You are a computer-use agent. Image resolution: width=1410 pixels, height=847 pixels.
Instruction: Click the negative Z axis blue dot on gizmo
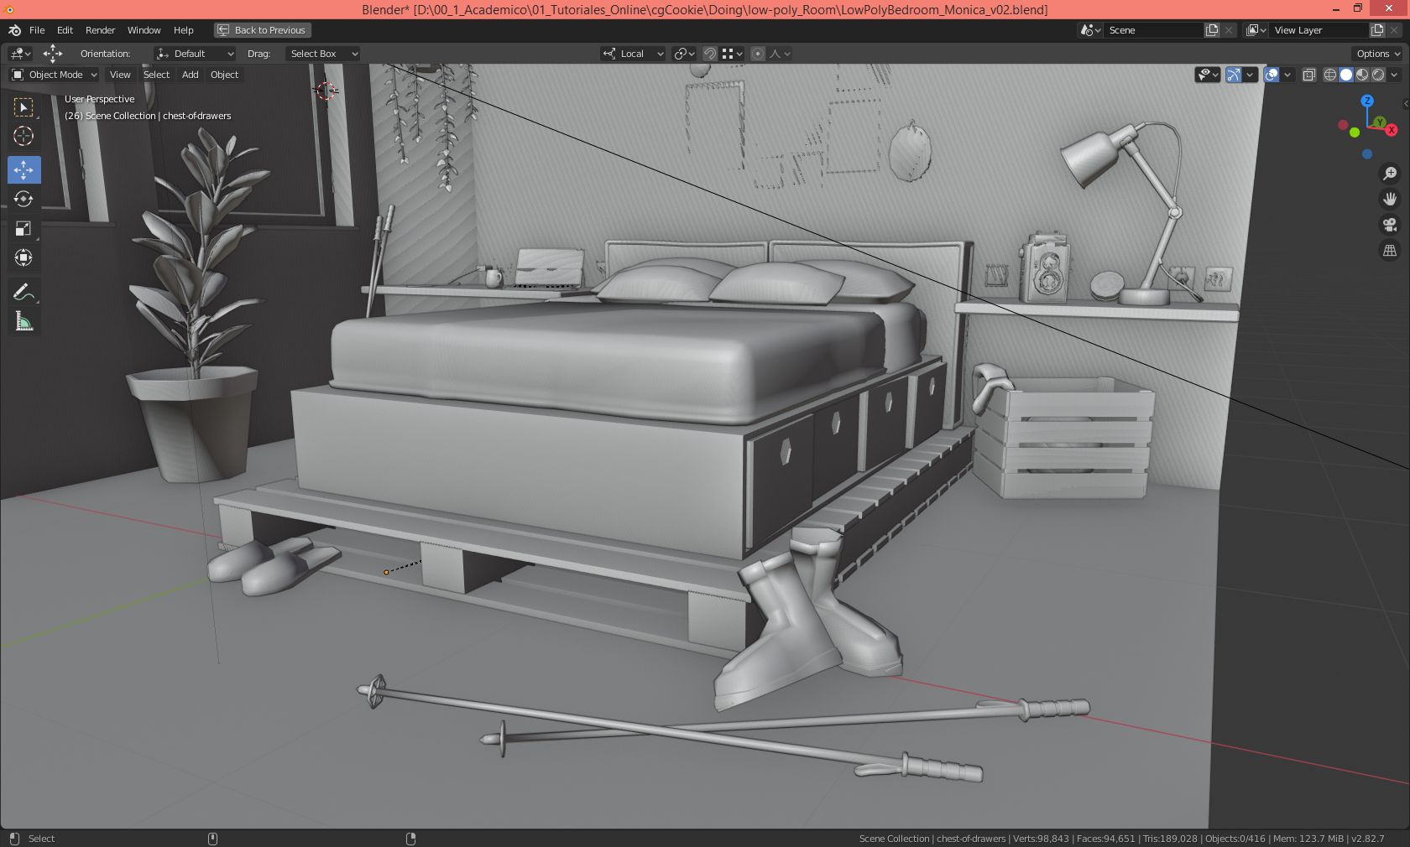pyautogui.click(x=1367, y=154)
